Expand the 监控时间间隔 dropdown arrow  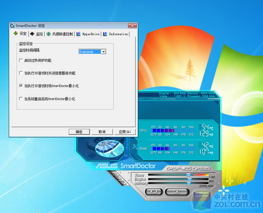coord(103,52)
